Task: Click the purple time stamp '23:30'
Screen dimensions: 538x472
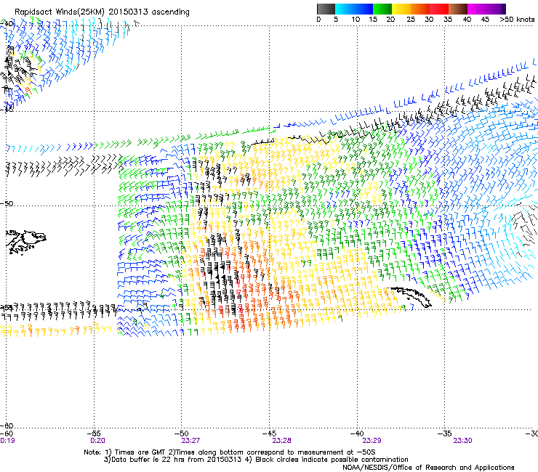Action: click(x=462, y=441)
